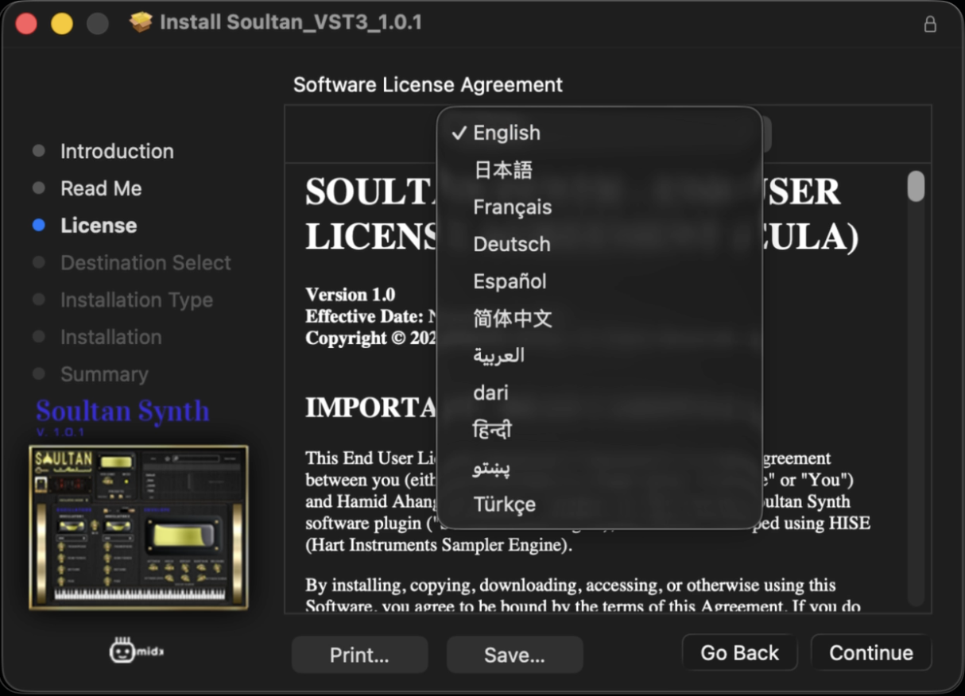965x696 pixels.
Task: Click the Introduction step in sidebar
Action: coord(117,151)
